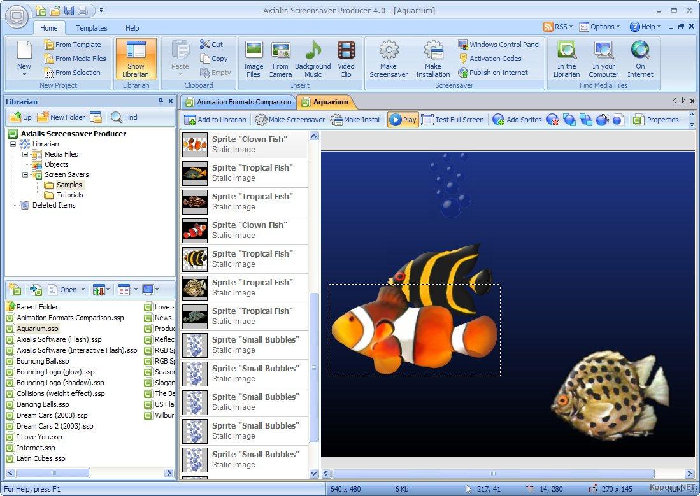Click preview horizontal scrollbar right arrow

689,473
